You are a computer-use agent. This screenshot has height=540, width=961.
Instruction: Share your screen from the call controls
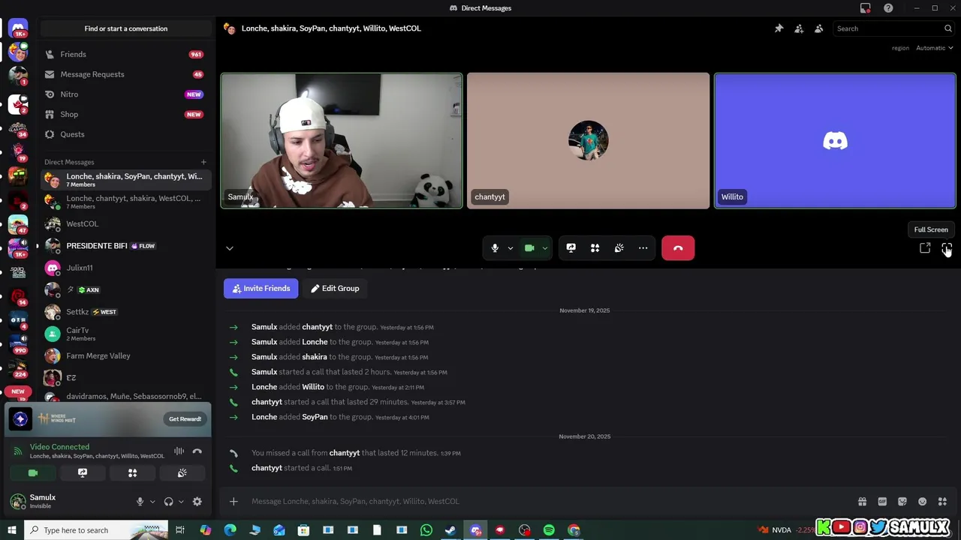pyautogui.click(x=571, y=248)
